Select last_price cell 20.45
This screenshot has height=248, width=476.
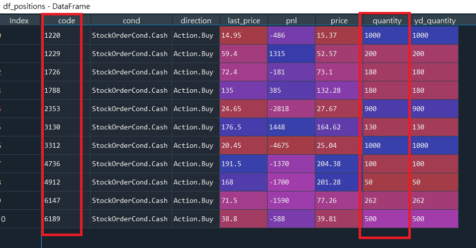[243, 145]
